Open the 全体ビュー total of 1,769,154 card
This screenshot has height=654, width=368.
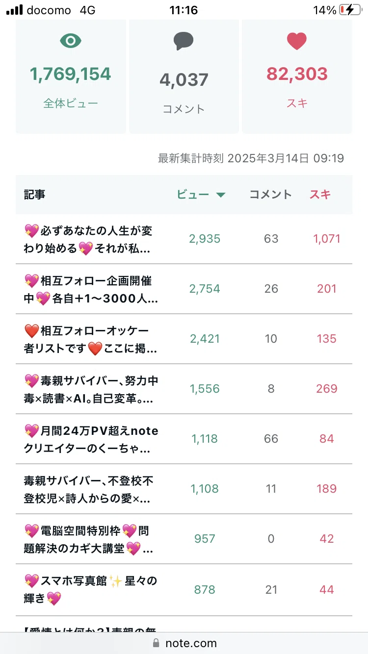[71, 76]
